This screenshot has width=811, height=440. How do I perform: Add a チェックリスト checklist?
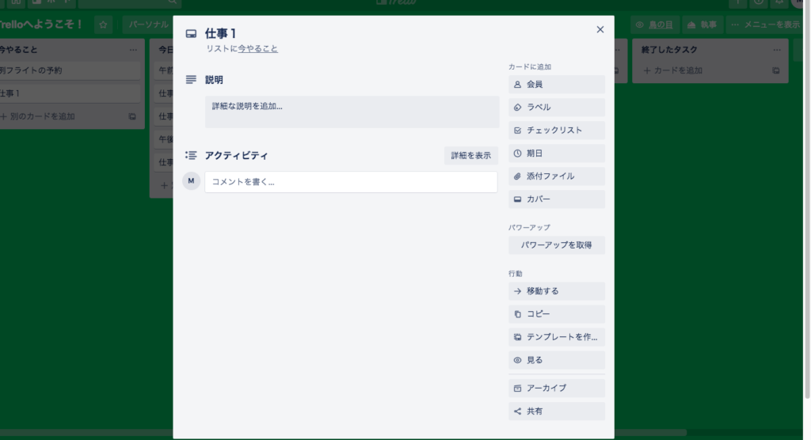(x=557, y=131)
